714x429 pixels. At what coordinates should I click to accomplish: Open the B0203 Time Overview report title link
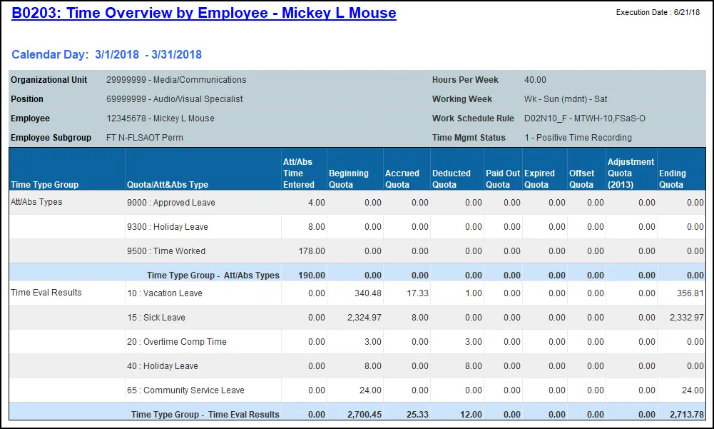(x=204, y=13)
